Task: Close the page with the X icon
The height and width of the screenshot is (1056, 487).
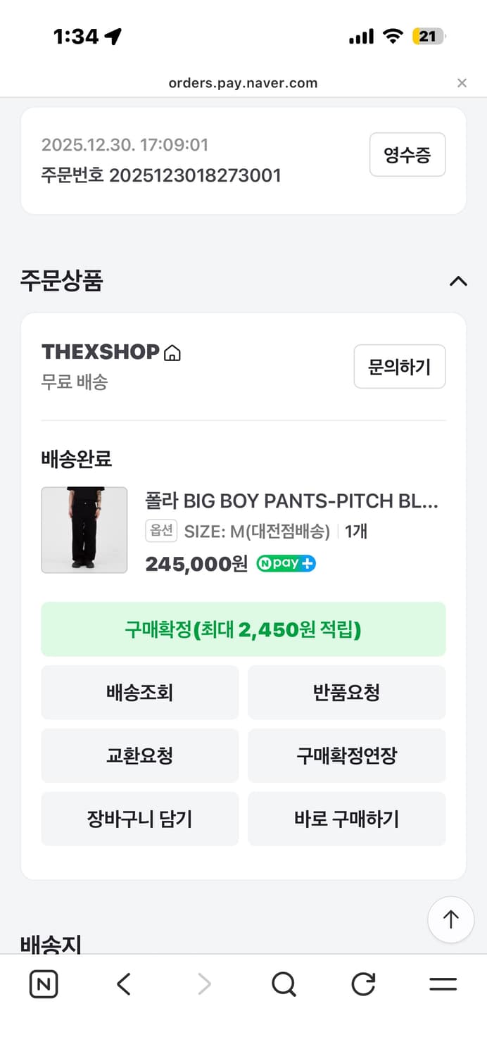Action: coord(462,83)
